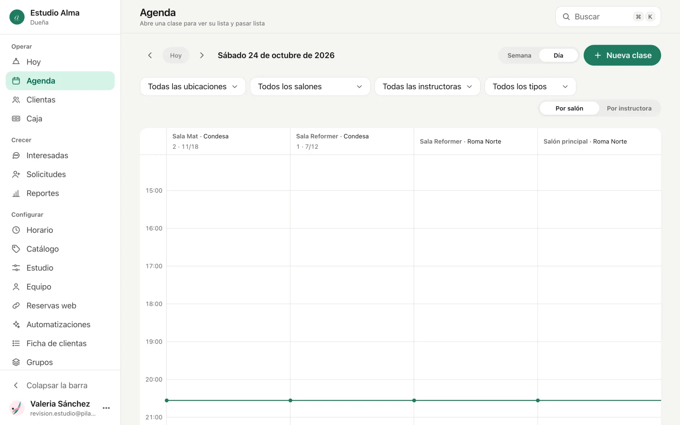Switch calendar to Día view
This screenshot has width=680, height=425.
point(558,56)
